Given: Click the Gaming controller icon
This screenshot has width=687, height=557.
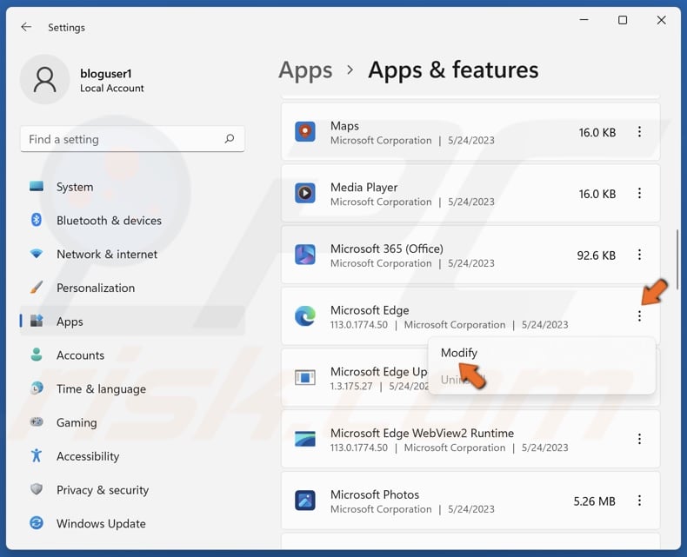Looking at the screenshot, I should point(37,421).
